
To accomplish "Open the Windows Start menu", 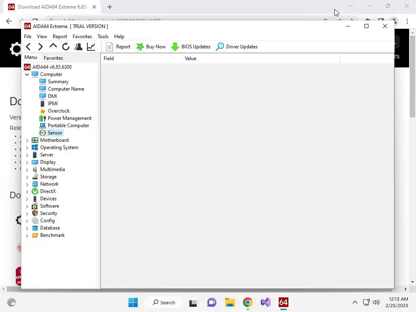I will tap(133, 302).
